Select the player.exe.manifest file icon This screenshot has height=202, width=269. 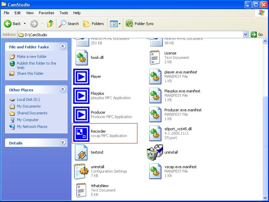(155, 76)
